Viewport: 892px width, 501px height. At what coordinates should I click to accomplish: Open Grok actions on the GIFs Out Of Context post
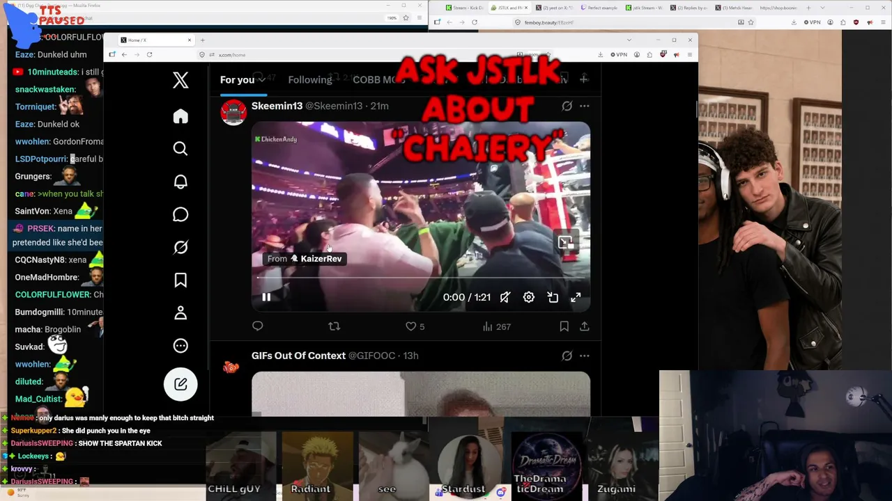click(567, 356)
